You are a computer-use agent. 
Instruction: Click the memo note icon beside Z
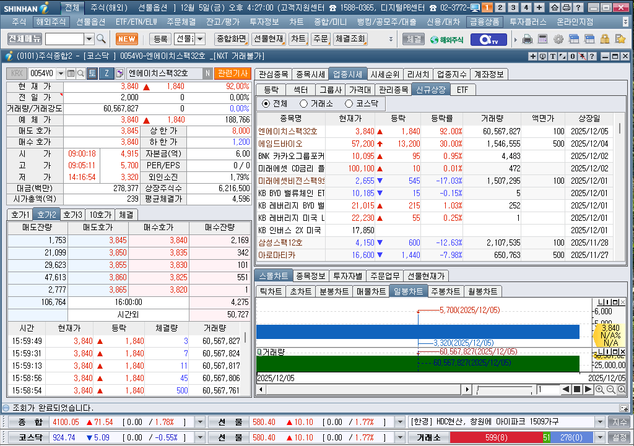click(x=119, y=73)
